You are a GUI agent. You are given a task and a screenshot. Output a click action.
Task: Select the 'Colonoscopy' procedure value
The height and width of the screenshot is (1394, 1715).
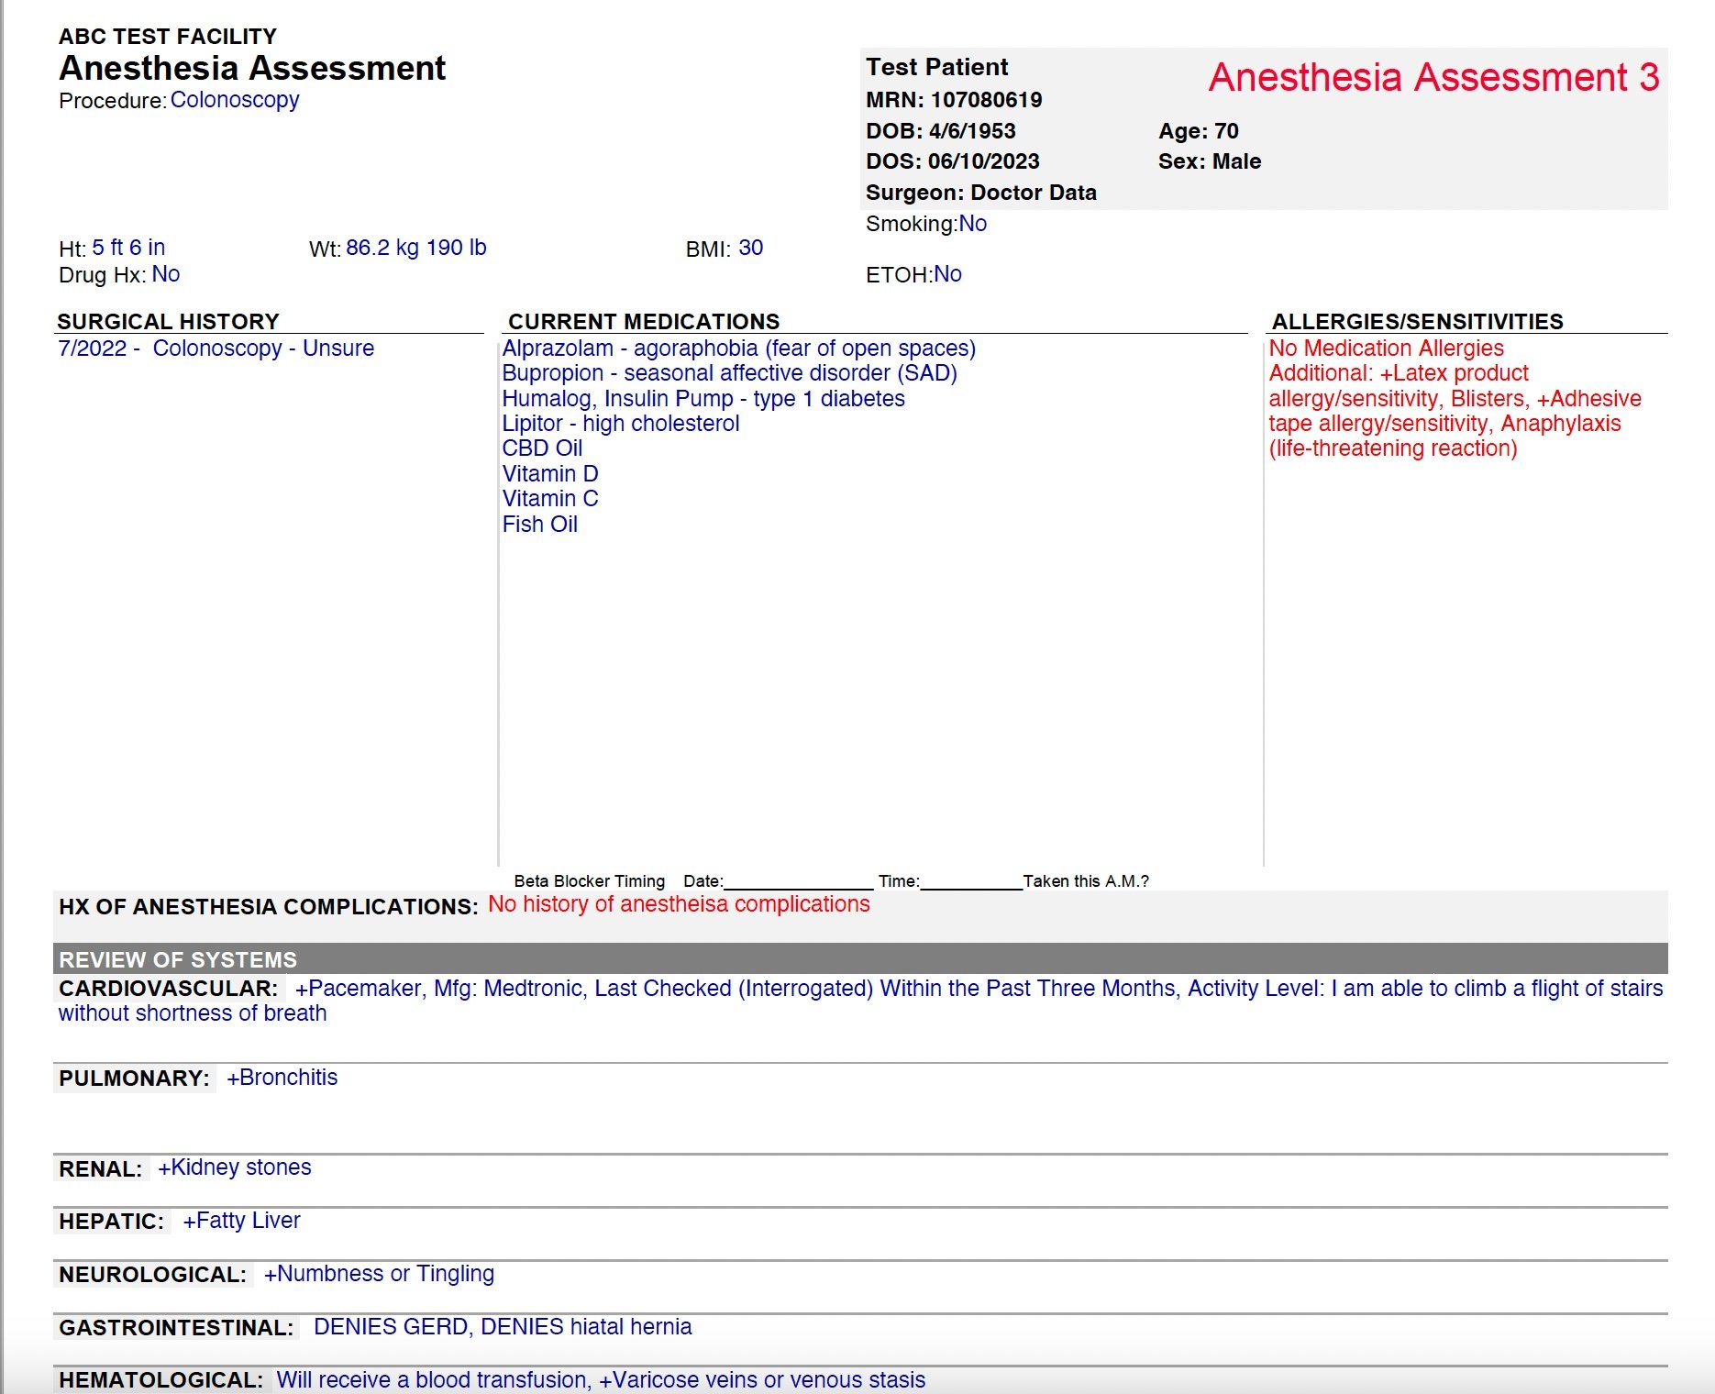pos(235,100)
